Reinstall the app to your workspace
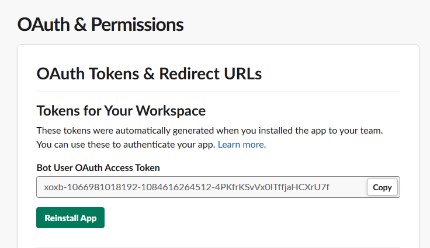The width and height of the screenshot is (430, 248). click(x=70, y=218)
